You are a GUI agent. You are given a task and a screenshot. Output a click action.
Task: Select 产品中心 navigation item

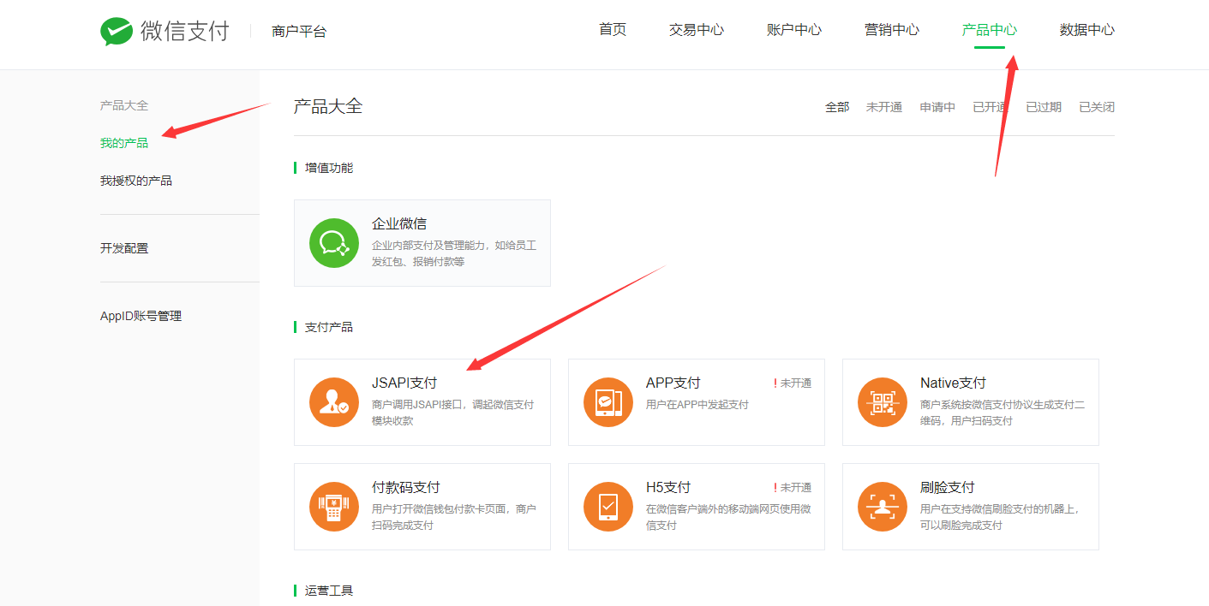click(990, 30)
